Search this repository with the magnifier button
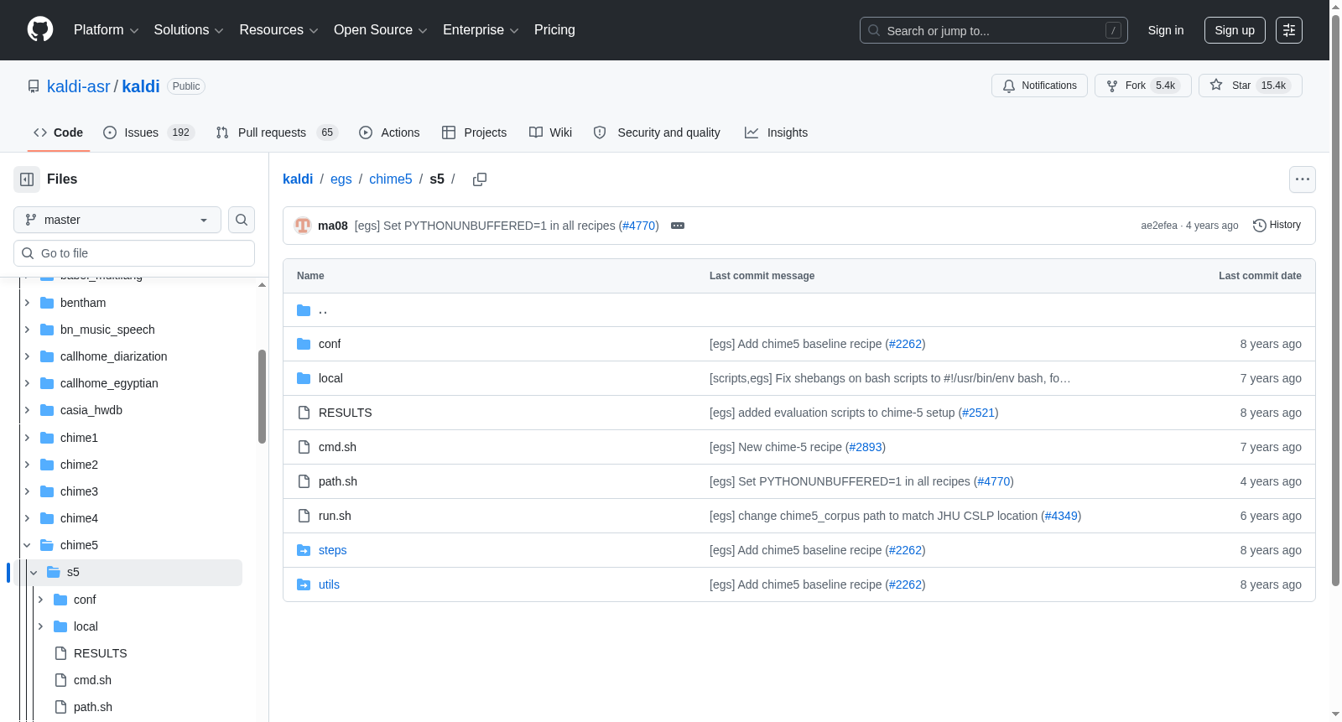Viewport: 1342px width, 722px height. [x=242, y=220]
